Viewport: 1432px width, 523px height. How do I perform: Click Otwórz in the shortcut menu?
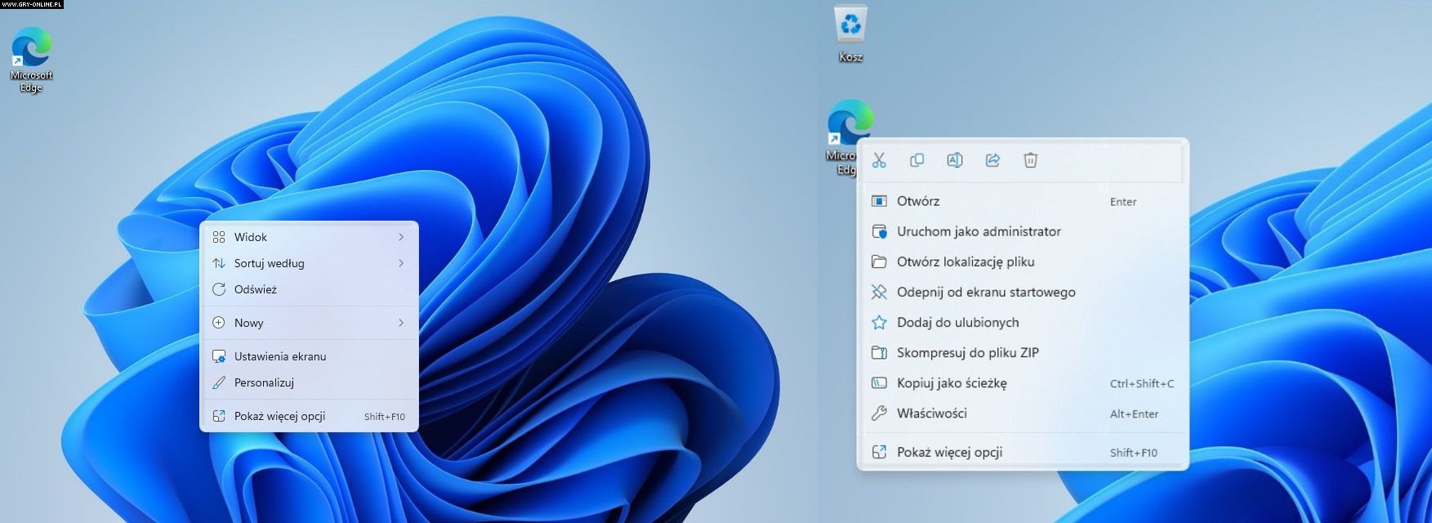(x=918, y=201)
